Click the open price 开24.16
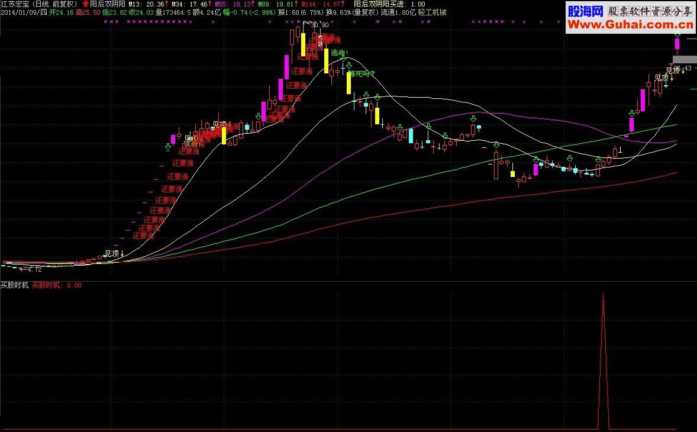This screenshot has width=697, height=432. [62, 12]
